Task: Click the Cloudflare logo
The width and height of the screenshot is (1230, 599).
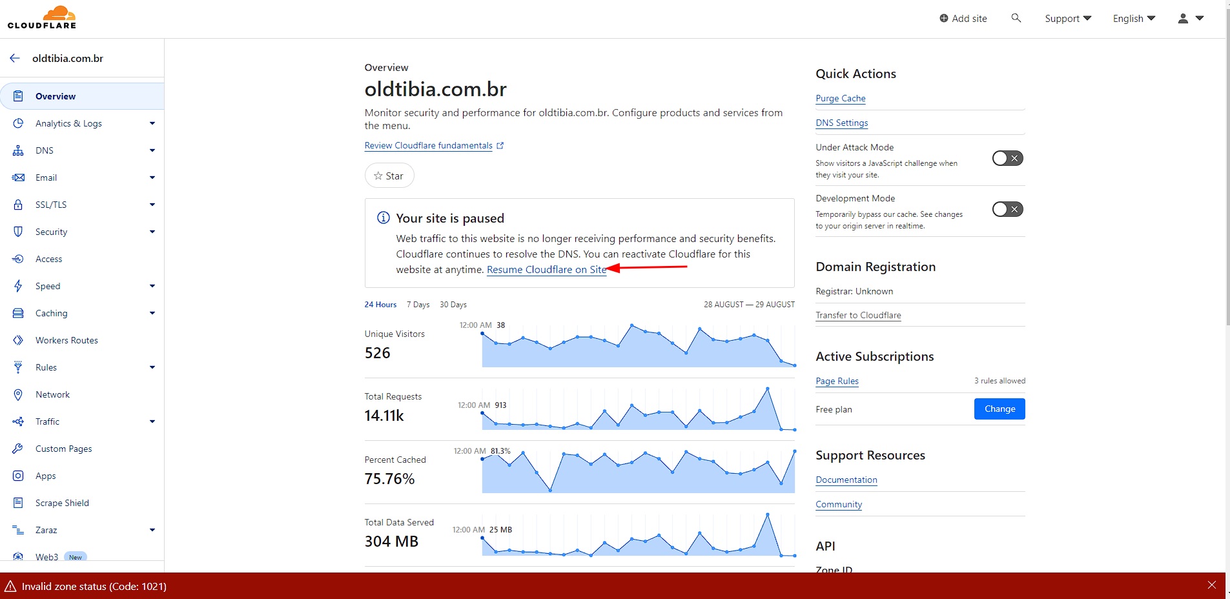Action: (42, 17)
